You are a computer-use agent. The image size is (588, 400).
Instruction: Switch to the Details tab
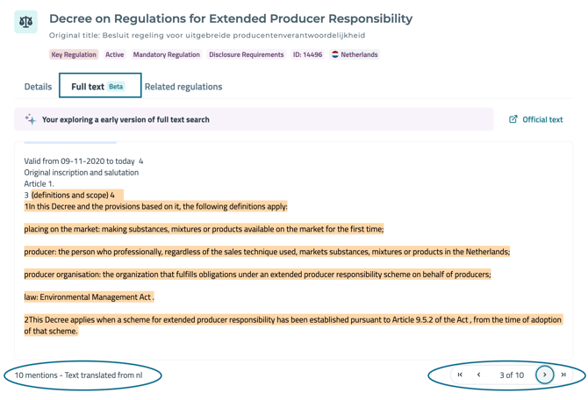coord(38,87)
